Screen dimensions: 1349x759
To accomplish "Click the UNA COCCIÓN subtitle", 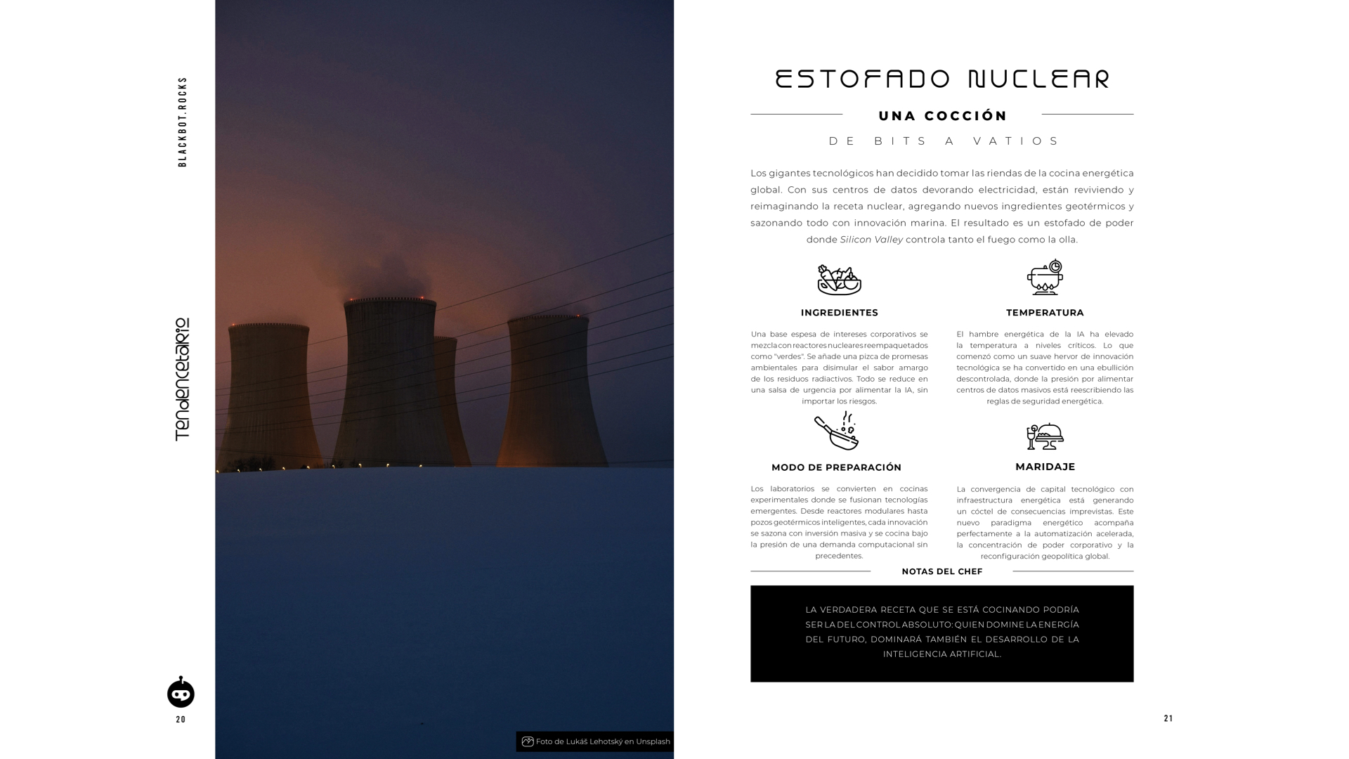I will click(942, 116).
